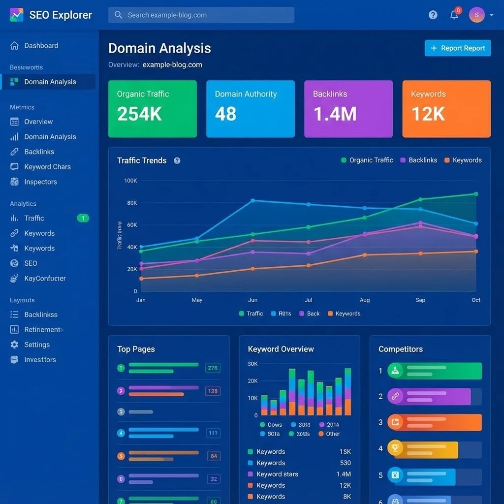Click the number 4 circle in Top Pages
504x504 pixels.
pos(121,433)
